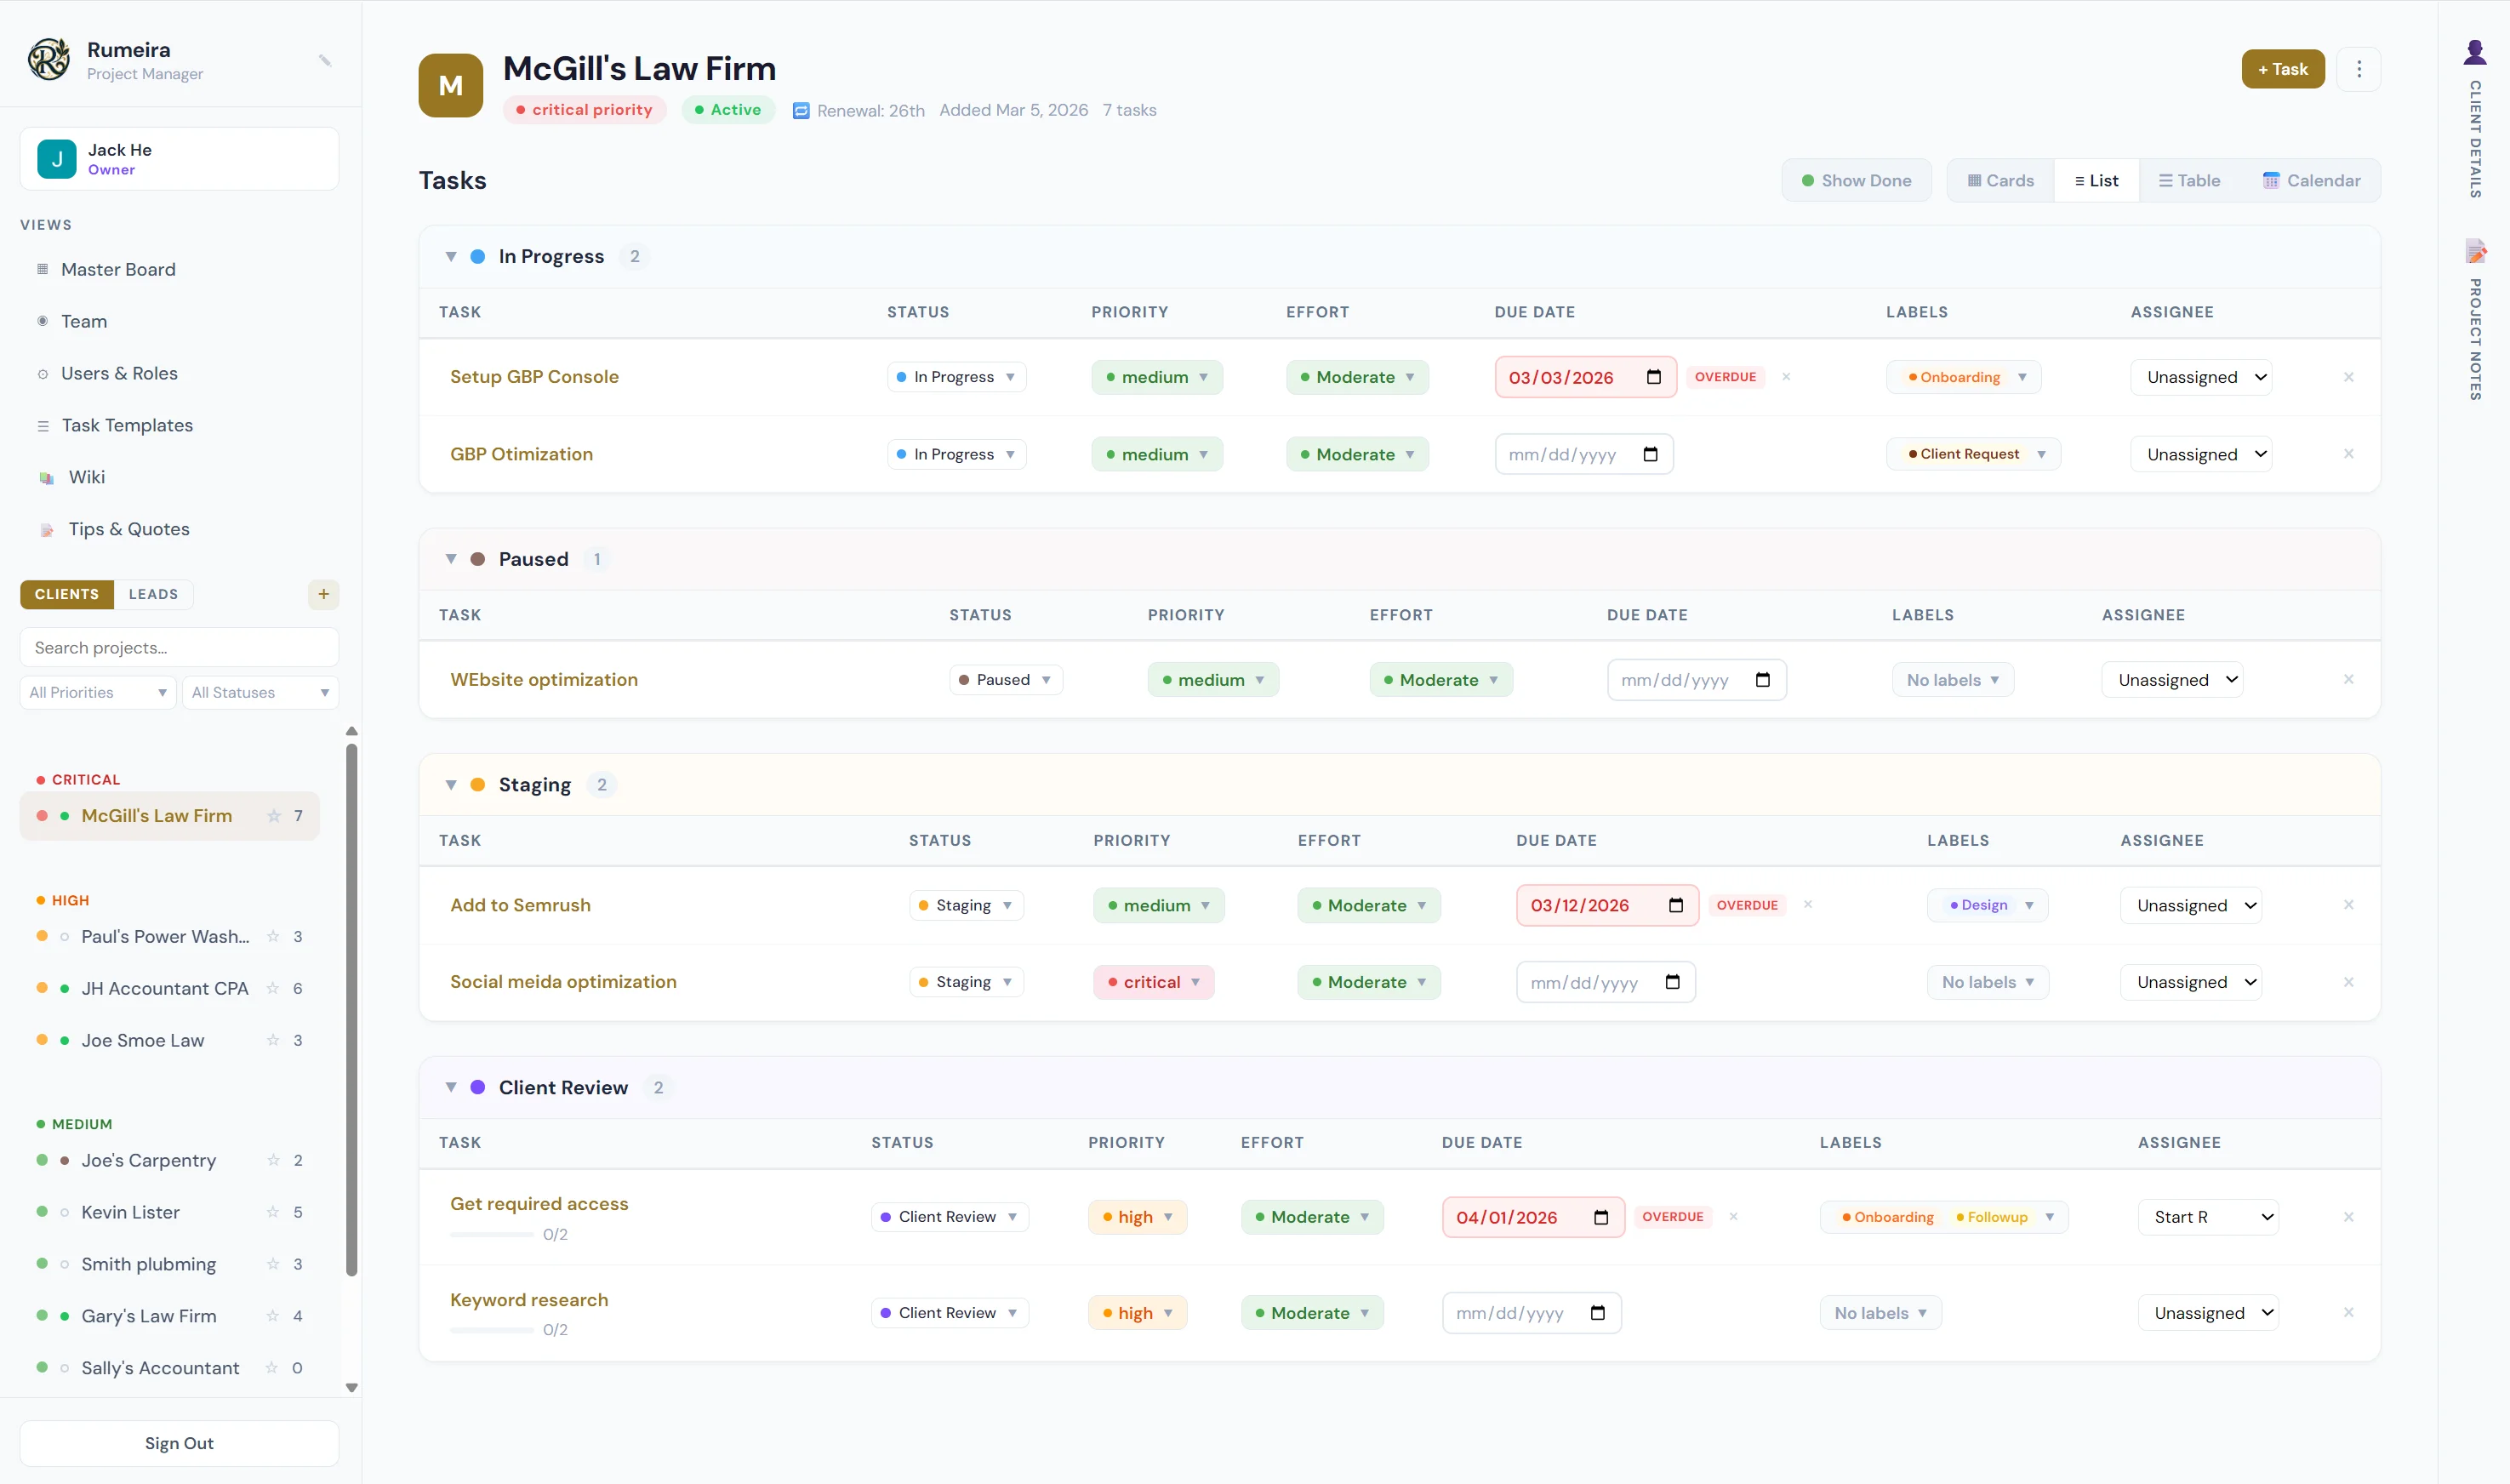Click the Active status badge
2510x1484 pixels.
[x=728, y=110]
